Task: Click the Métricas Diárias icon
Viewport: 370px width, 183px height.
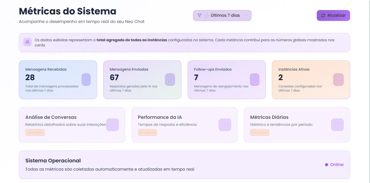Action: click(x=337, y=125)
